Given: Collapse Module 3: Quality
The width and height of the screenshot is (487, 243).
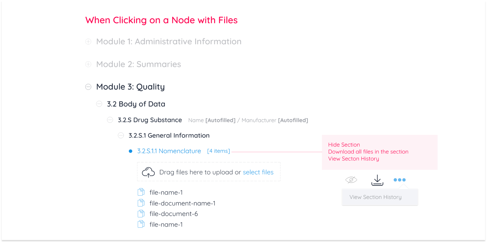Looking at the screenshot, I should click(x=88, y=87).
